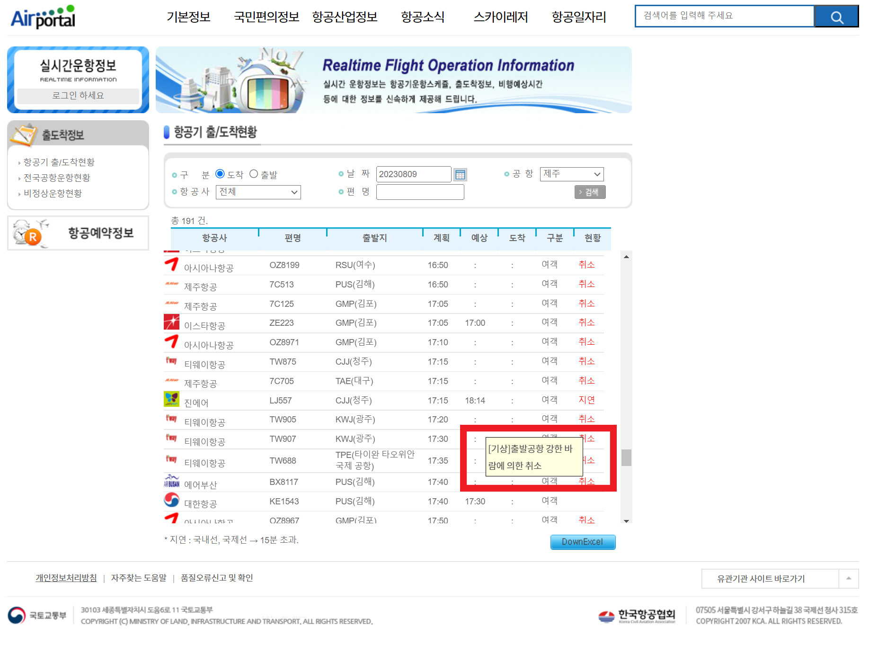887x663 pixels.
Task: Click the top search keyword field
Action: (725, 16)
